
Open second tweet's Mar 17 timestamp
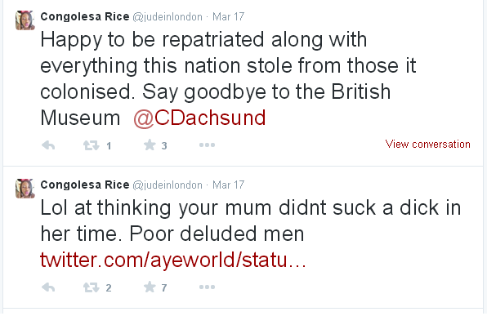[228, 185]
